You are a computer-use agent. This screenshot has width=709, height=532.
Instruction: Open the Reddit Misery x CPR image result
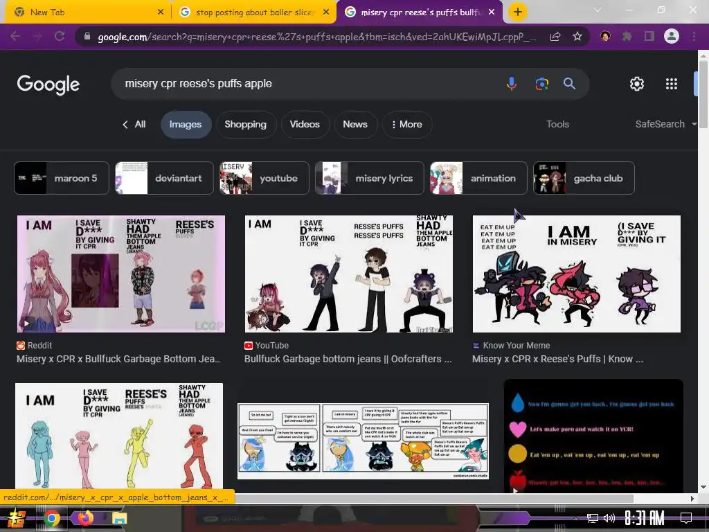pyautogui.click(x=120, y=274)
